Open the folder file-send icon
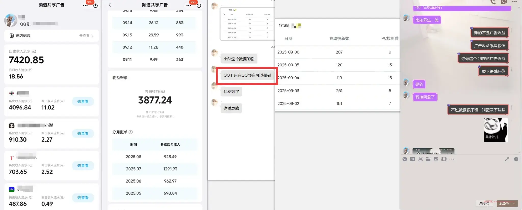Viewport: 522px width, 210px height. [x=428, y=159]
